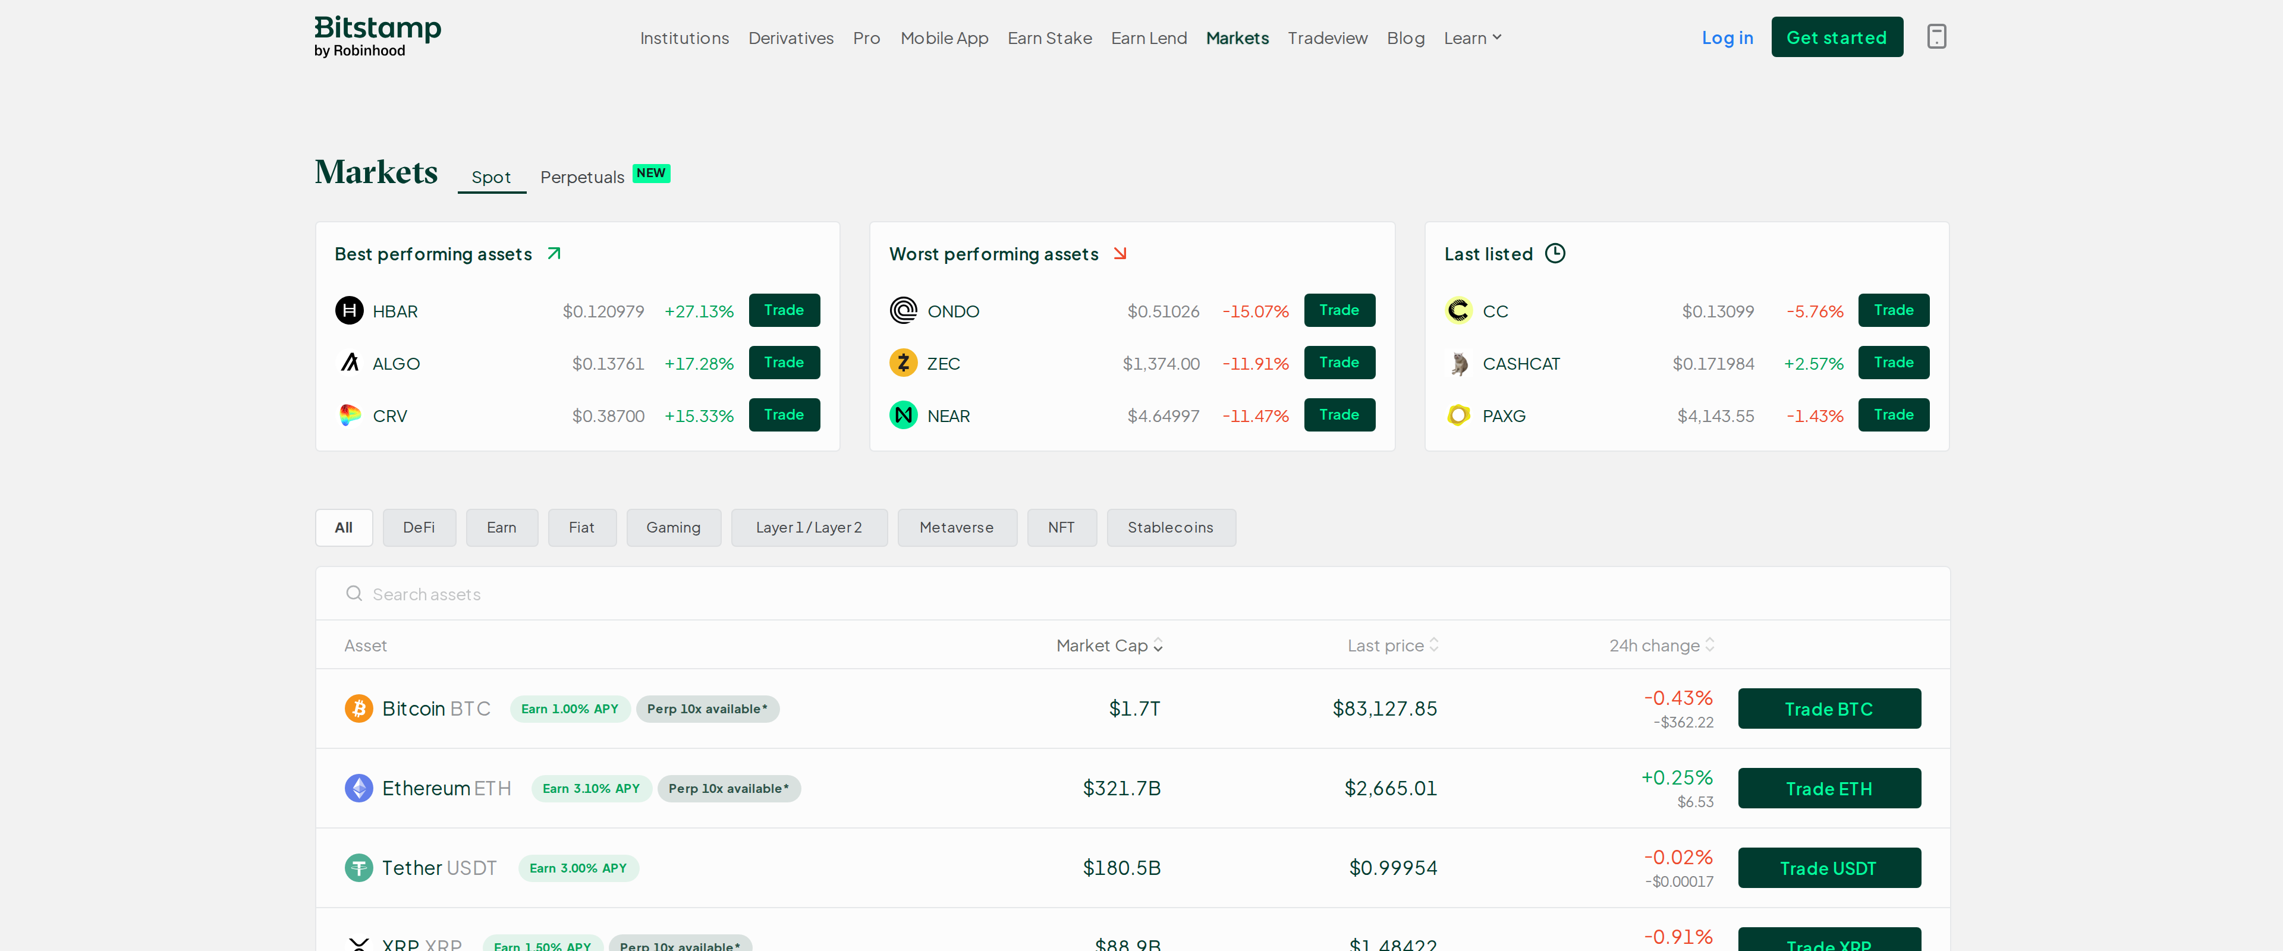2283x951 pixels.
Task: Open Earn Stake in the nav bar
Action: (1049, 37)
